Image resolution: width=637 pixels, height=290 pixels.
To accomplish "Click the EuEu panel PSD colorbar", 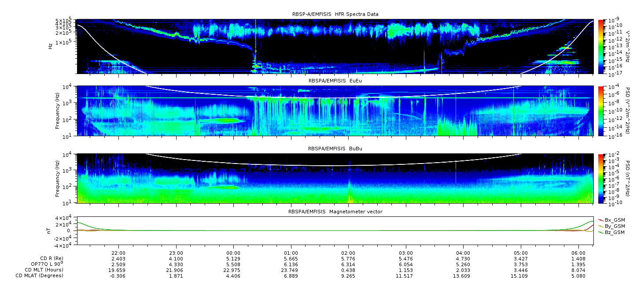I will pos(600,111).
